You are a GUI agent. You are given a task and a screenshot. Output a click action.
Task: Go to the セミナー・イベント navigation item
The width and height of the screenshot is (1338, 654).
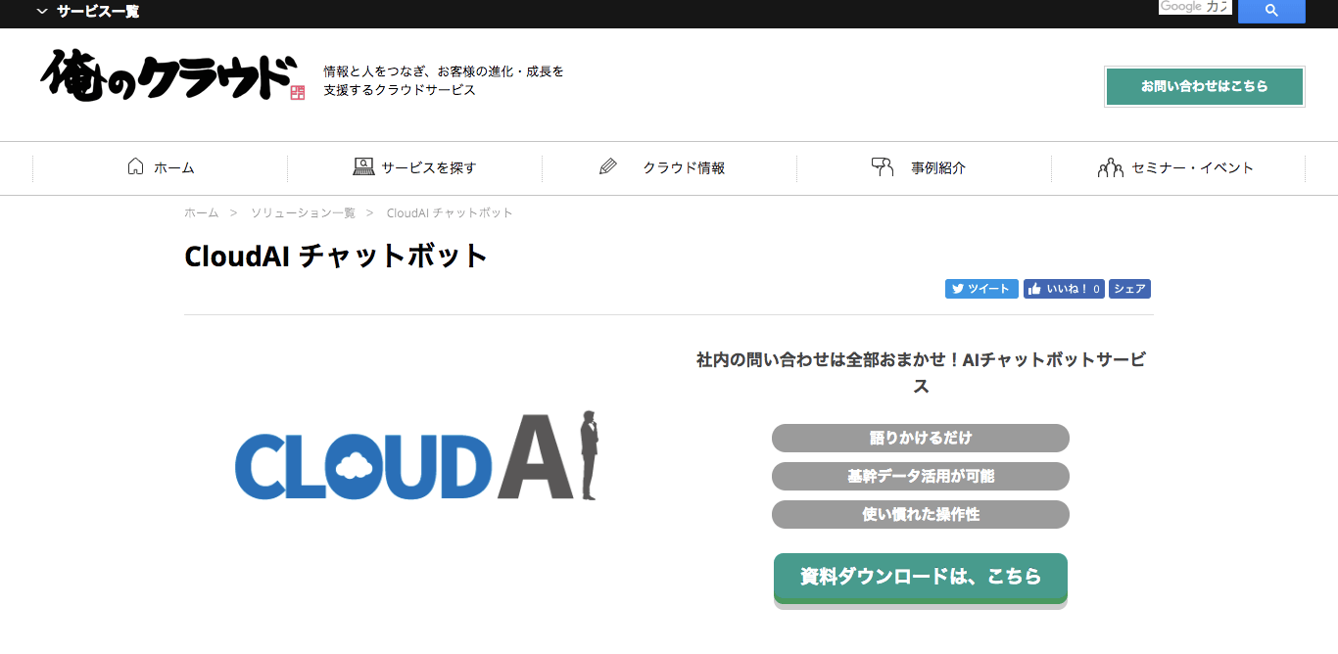click(x=1192, y=167)
